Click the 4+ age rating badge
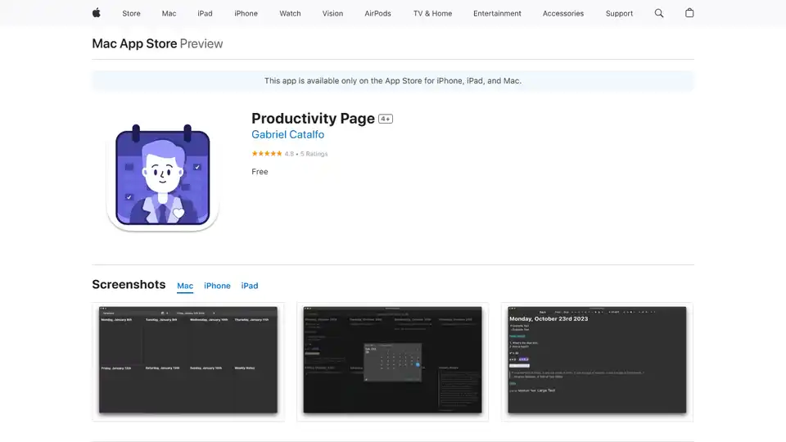Image resolution: width=786 pixels, height=442 pixels. tap(386, 119)
